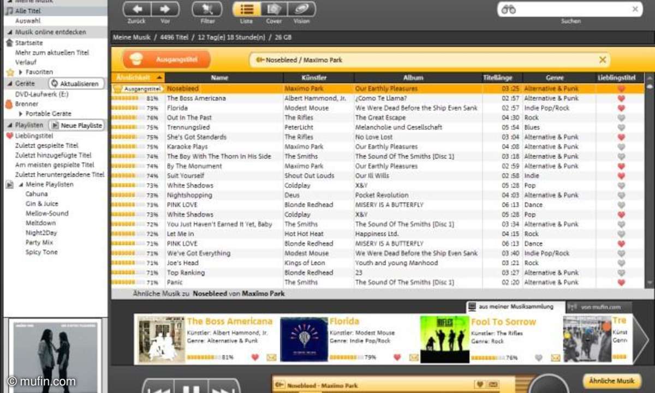
Task: Click envelope icon on Fool To Sorrow card
Action: [x=555, y=358]
